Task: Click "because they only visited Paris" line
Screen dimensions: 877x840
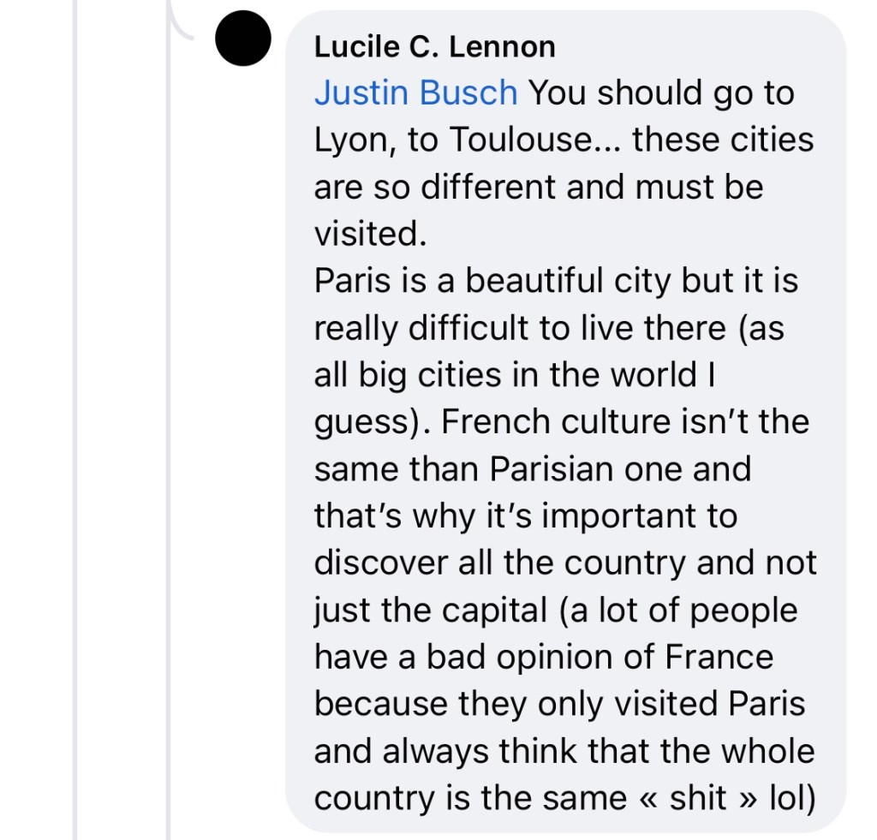Action: click(559, 704)
